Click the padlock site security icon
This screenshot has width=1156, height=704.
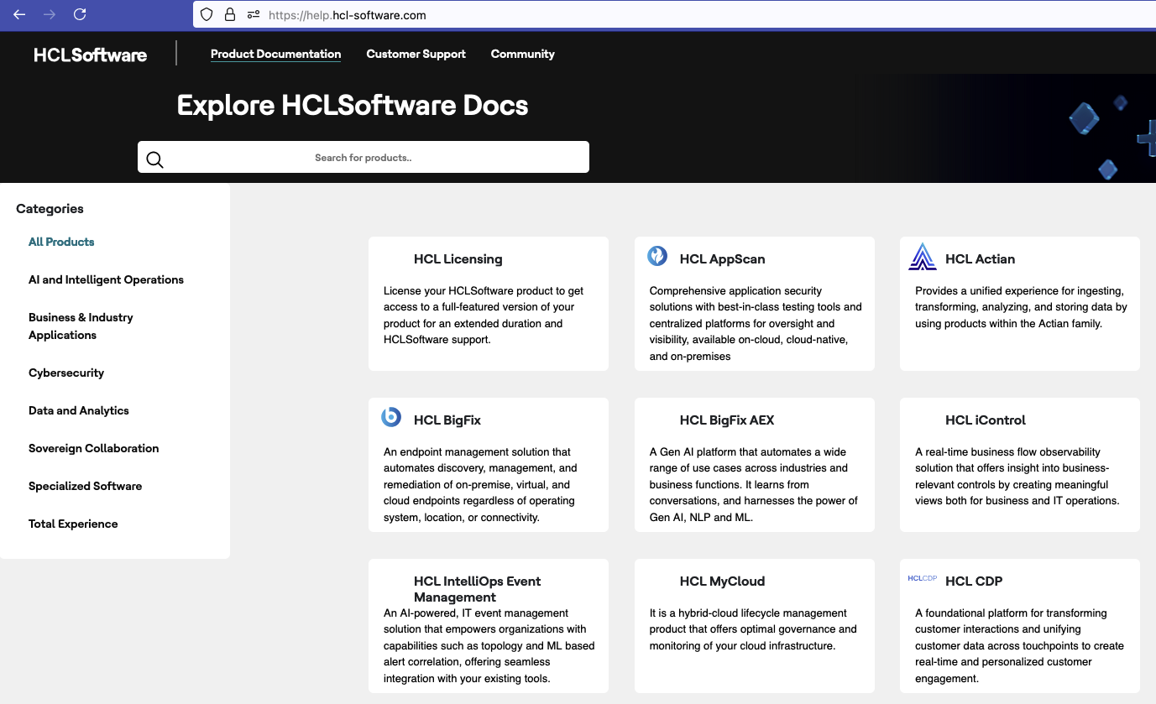click(x=229, y=14)
